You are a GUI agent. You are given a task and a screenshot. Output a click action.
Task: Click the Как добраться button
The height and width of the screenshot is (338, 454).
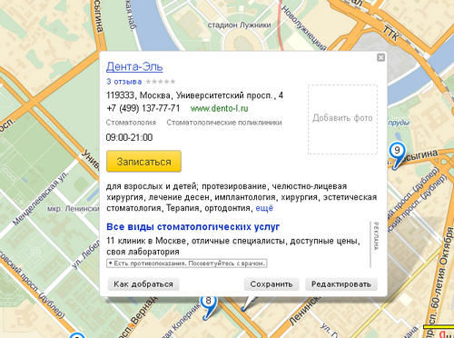coord(143,284)
